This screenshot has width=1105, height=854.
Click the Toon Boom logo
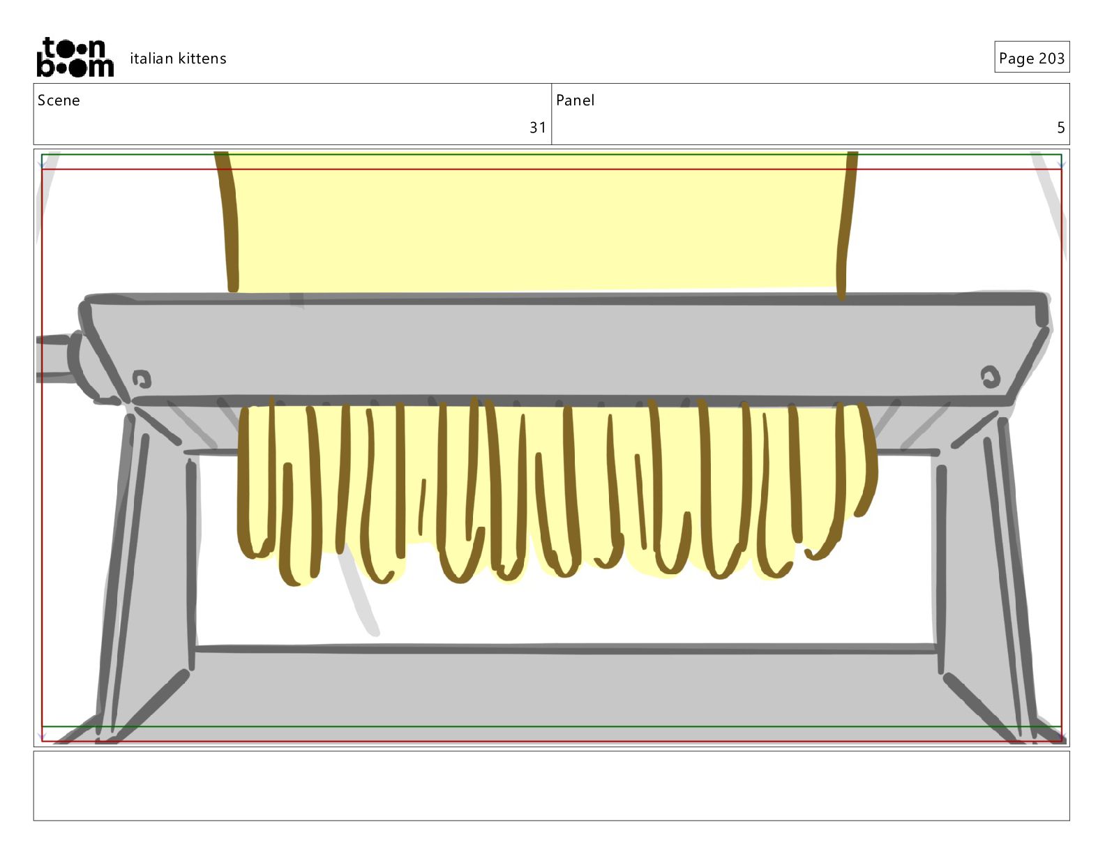75,57
